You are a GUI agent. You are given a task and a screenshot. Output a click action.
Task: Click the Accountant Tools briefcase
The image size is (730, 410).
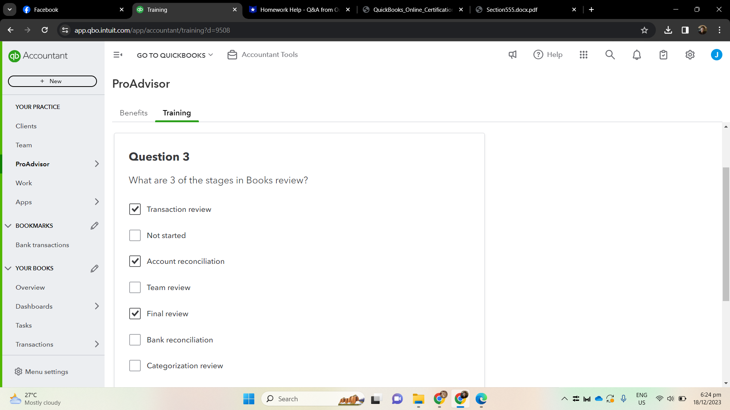(262, 55)
